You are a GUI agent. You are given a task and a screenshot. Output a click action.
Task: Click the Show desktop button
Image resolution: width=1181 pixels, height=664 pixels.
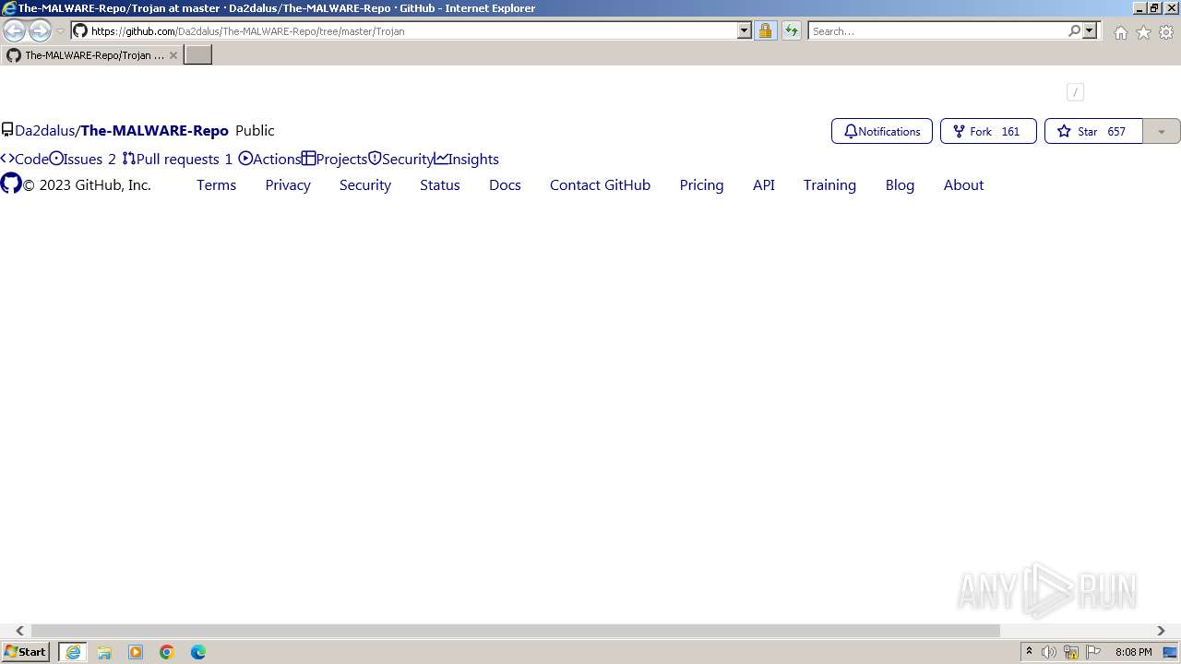coord(1171,652)
